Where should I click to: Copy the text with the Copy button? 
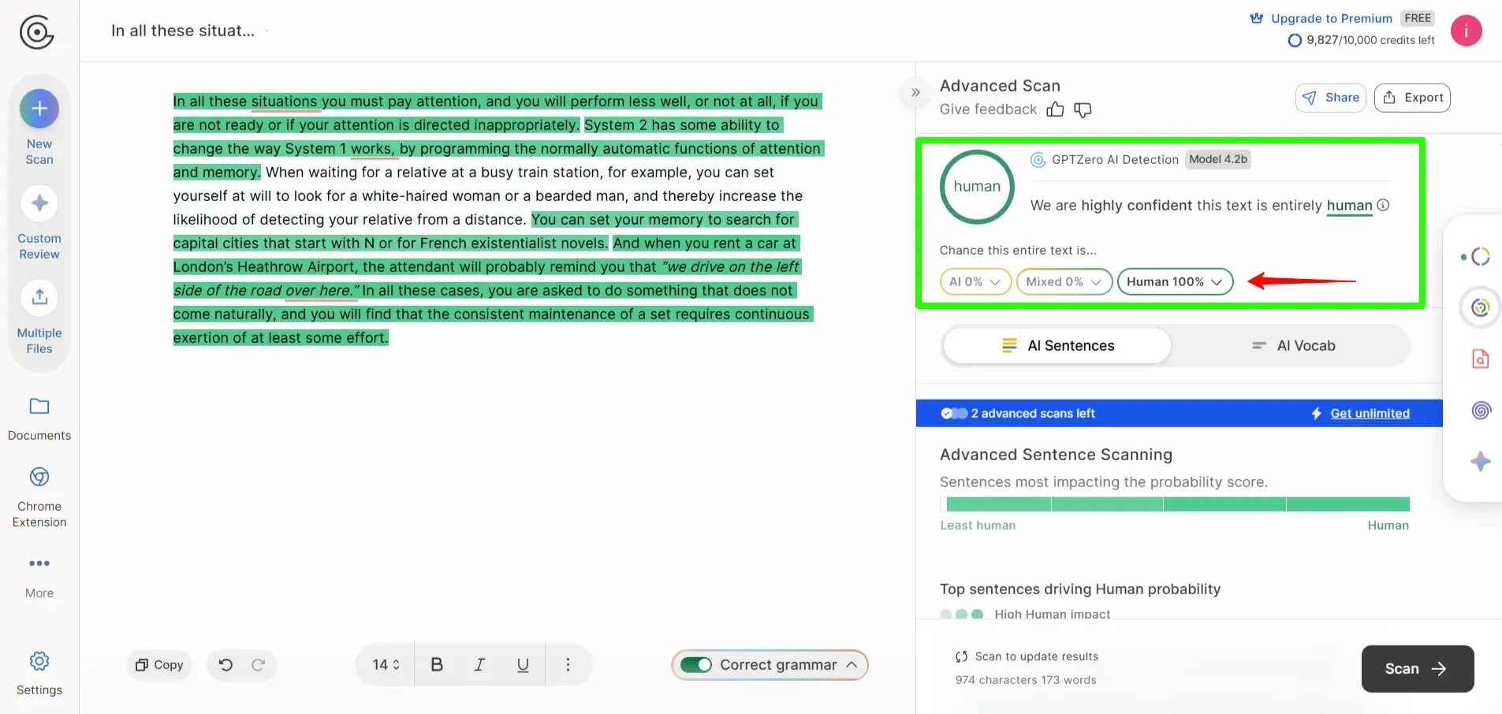point(159,665)
